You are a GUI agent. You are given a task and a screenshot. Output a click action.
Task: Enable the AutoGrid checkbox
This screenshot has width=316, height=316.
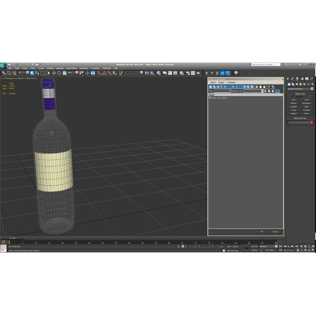pos(293,97)
